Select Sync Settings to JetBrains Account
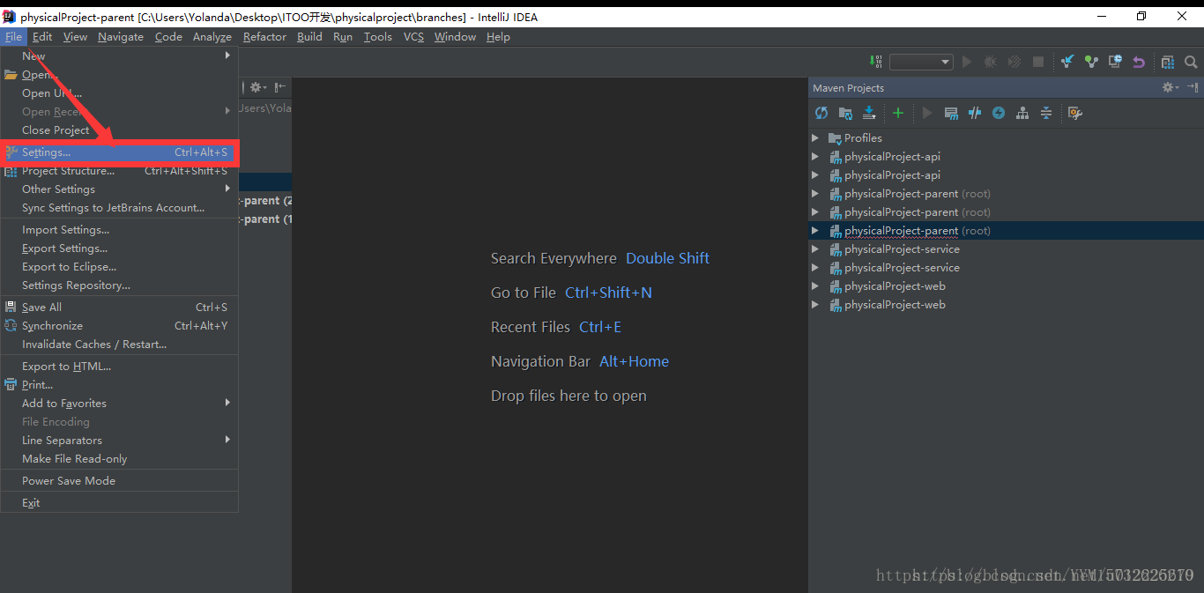1204x593 pixels. pyautogui.click(x=120, y=208)
